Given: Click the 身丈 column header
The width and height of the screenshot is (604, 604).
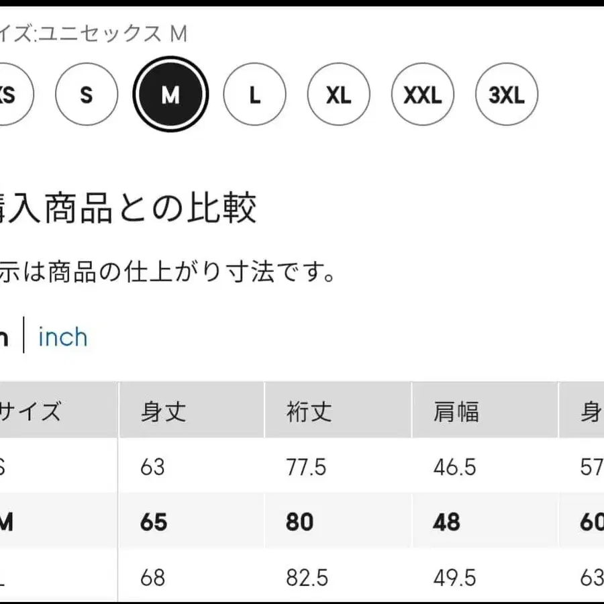Looking at the screenshot, I should tap(163, 411).
